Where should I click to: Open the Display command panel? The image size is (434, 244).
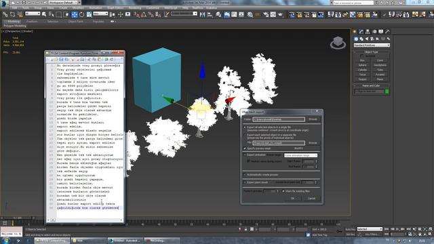click(381, 32)
